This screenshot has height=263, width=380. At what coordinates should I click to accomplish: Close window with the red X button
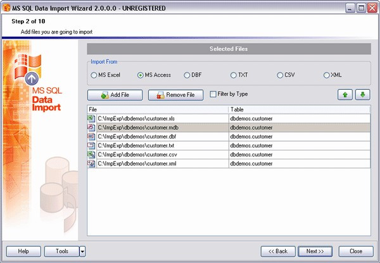(372, 8)
